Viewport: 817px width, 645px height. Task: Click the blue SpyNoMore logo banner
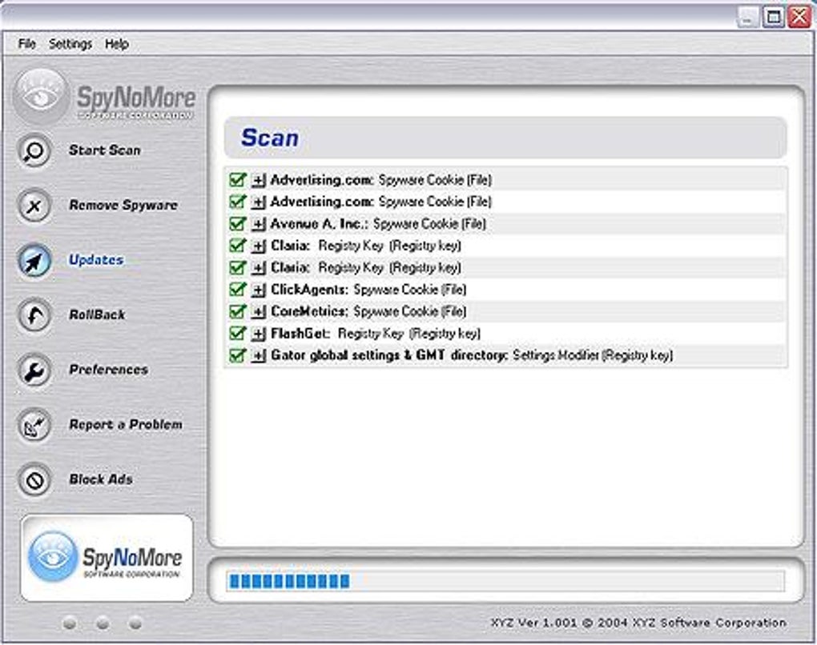coord(107,558)
